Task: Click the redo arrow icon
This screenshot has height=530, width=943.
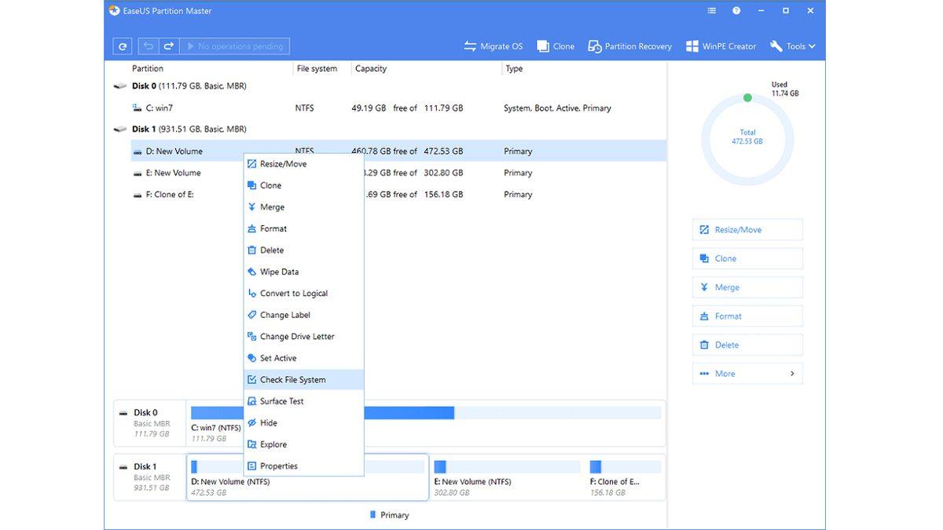Action: (x=167, y=46)
